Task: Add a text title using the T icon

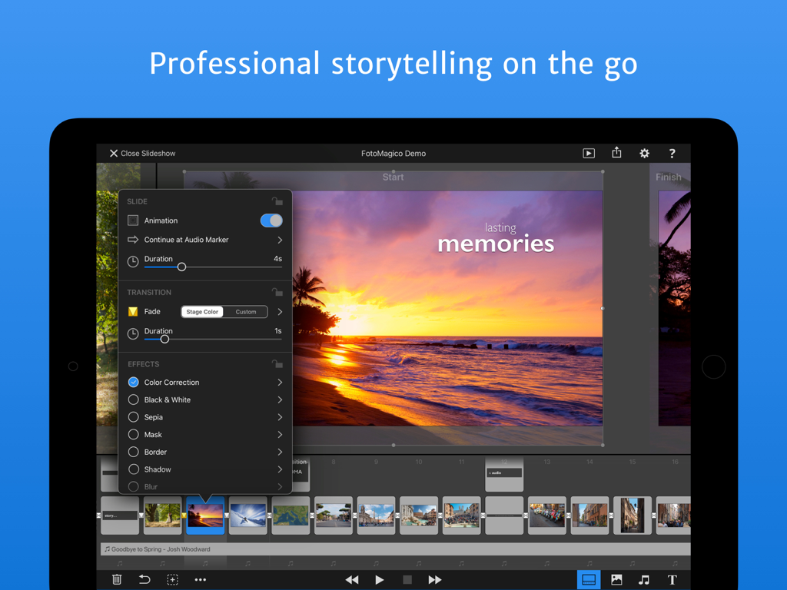Action: [x=672, y=579]
